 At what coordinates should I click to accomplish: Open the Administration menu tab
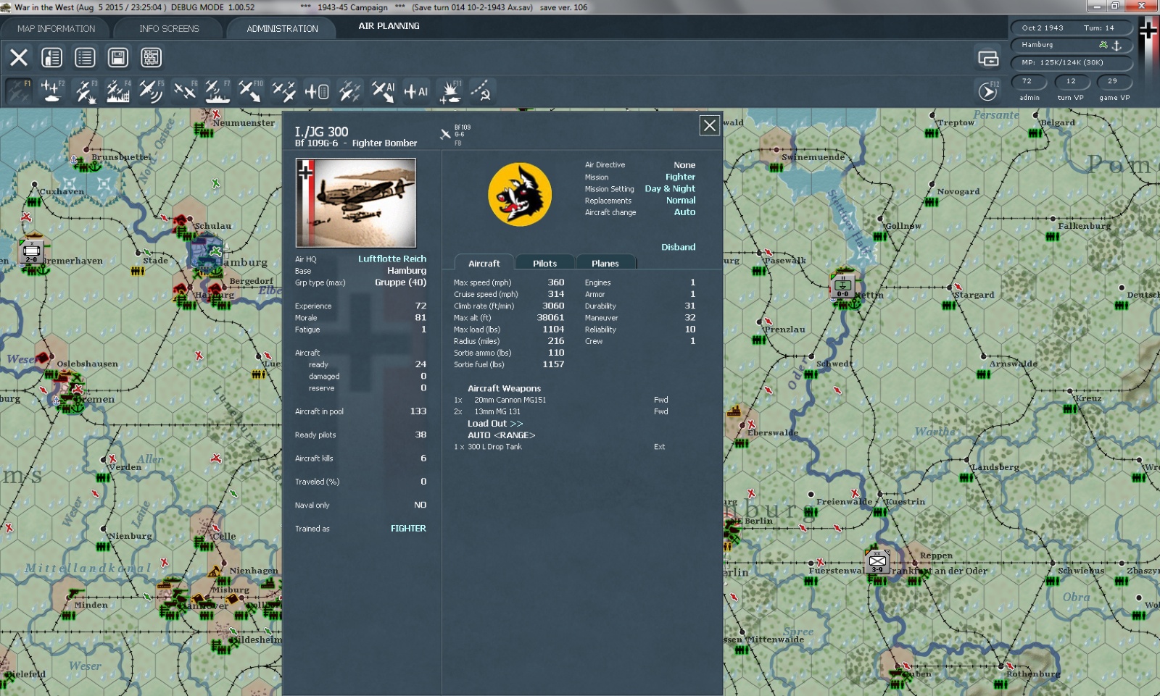tap(282, 29)
